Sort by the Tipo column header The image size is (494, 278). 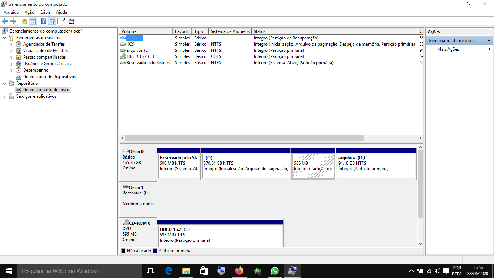coord(200,31)
